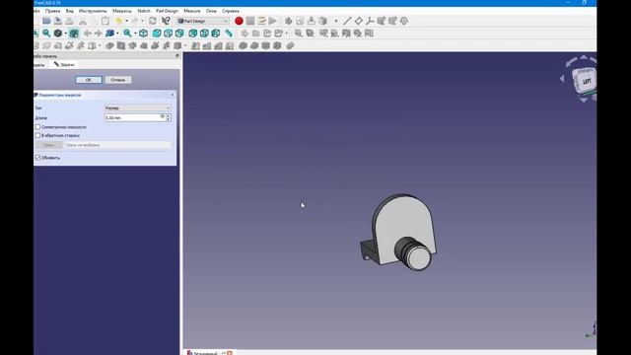Image resolution: width=631 pixels, height=355 pixels.
Task: Switch to the Задачи tab
Action: point(64,64)
